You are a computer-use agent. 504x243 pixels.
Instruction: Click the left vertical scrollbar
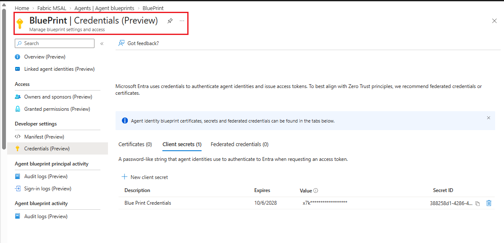click(x=4, y=79)
